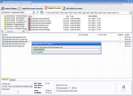The height and width of the screenshot is (96, 133).
Task: Click MP3 icon of (04) White Storm file
Action: 29,25
